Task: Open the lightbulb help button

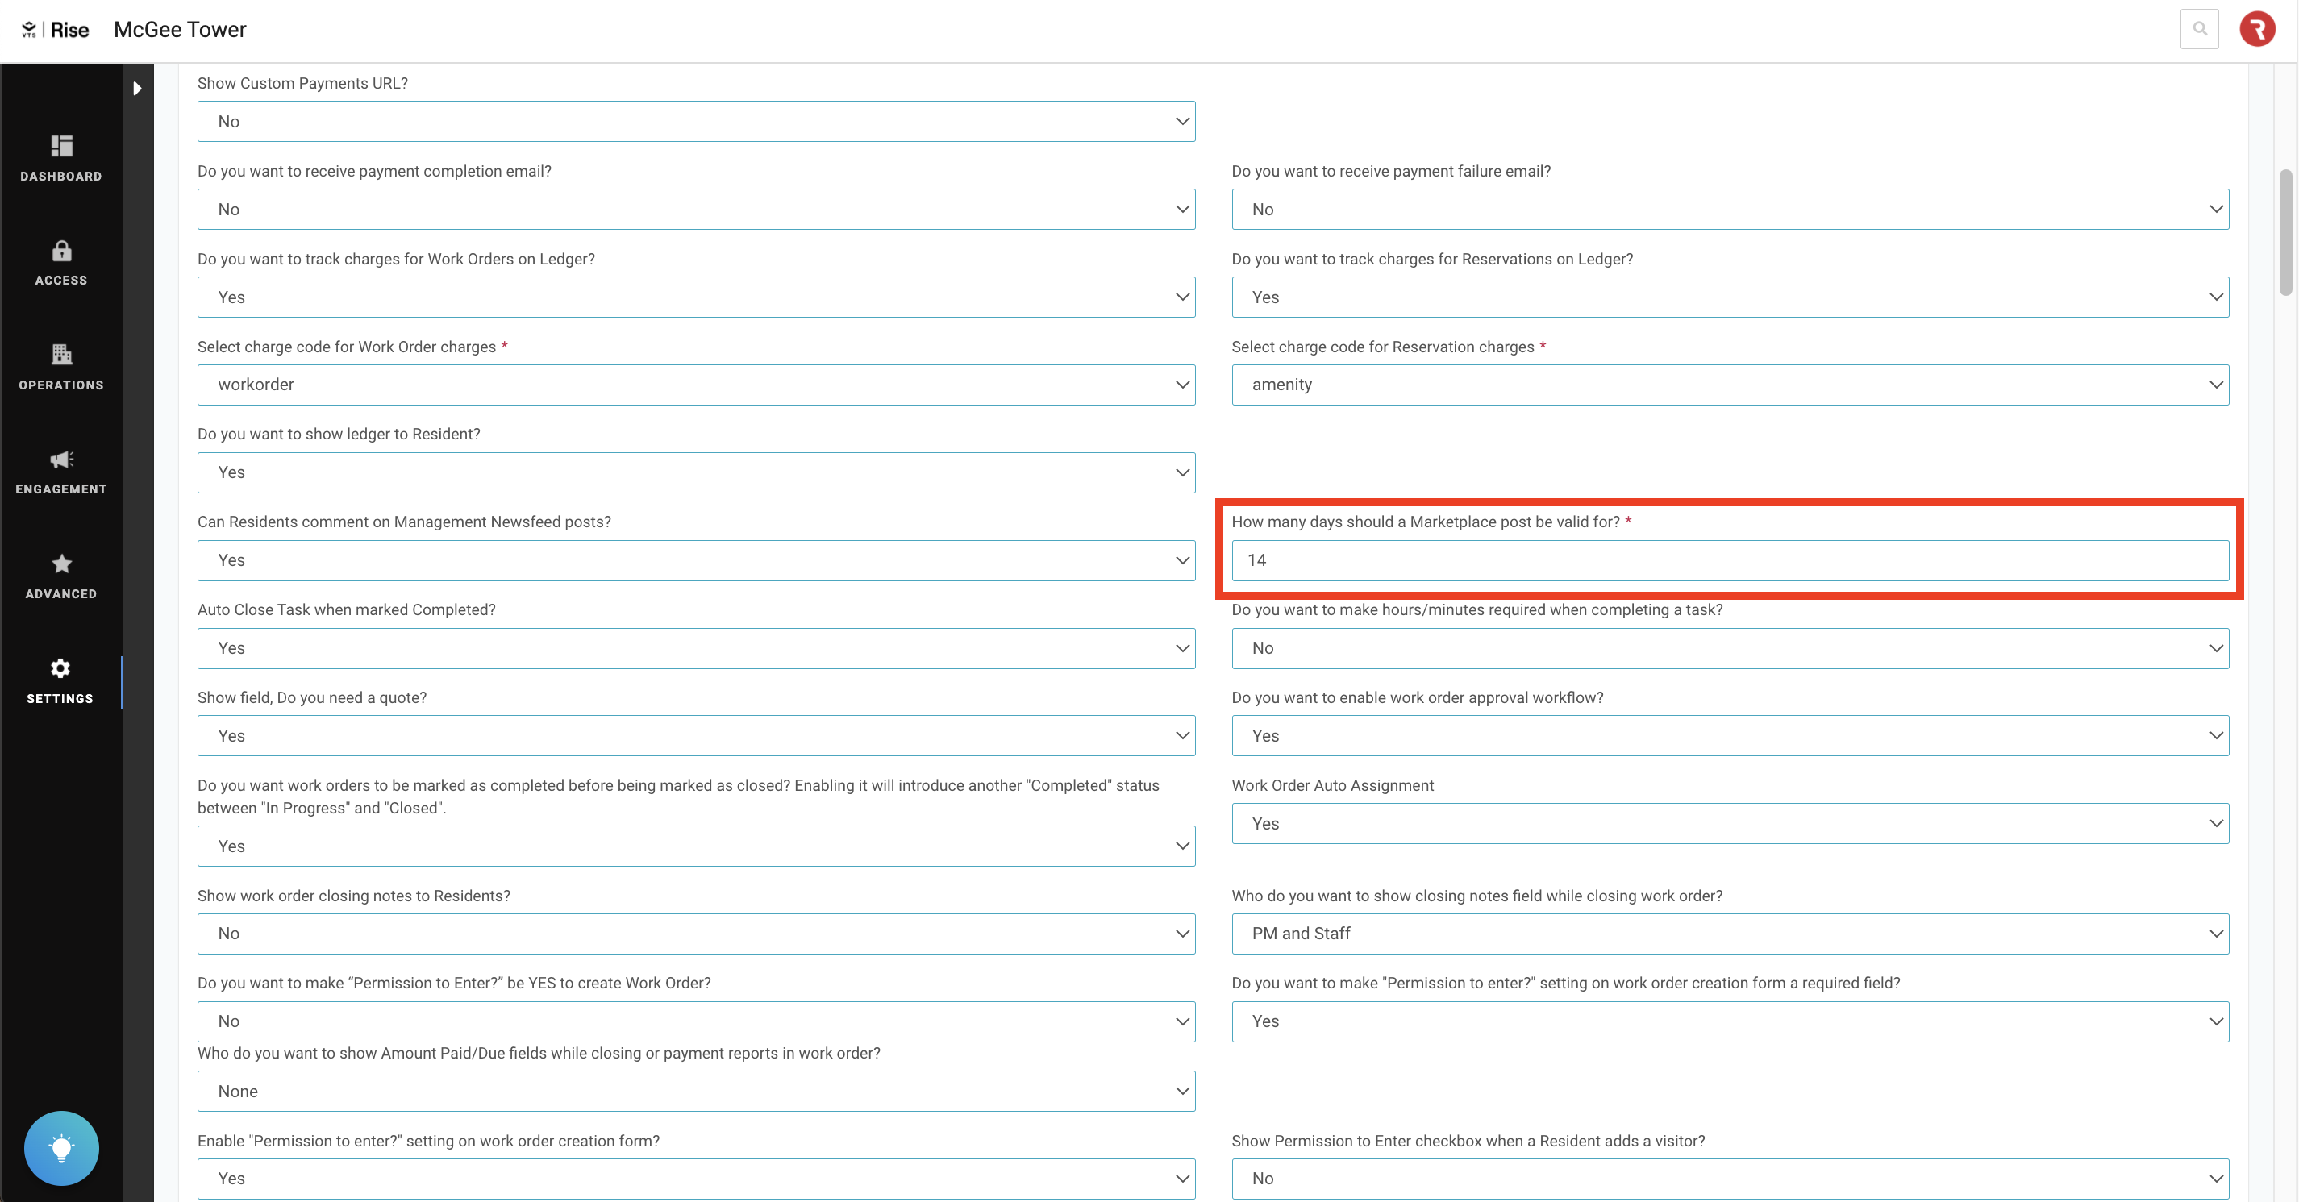Action: pyautogui.click(x=60, y=1147)
